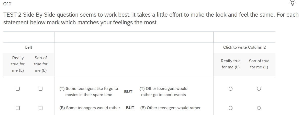Select right 'Really true for me' radio in (B) row
Screen dimensions: 301x125
[x=231, y=108]
